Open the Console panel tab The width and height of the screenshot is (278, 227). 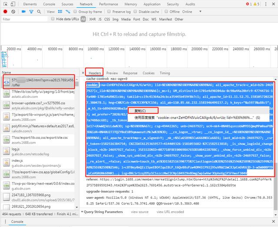49,4
